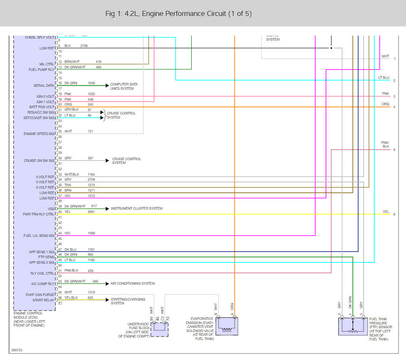Click the SERIAL DATA pin label
The height and width of the screenshot is (358, 406).
pos(44,86)
